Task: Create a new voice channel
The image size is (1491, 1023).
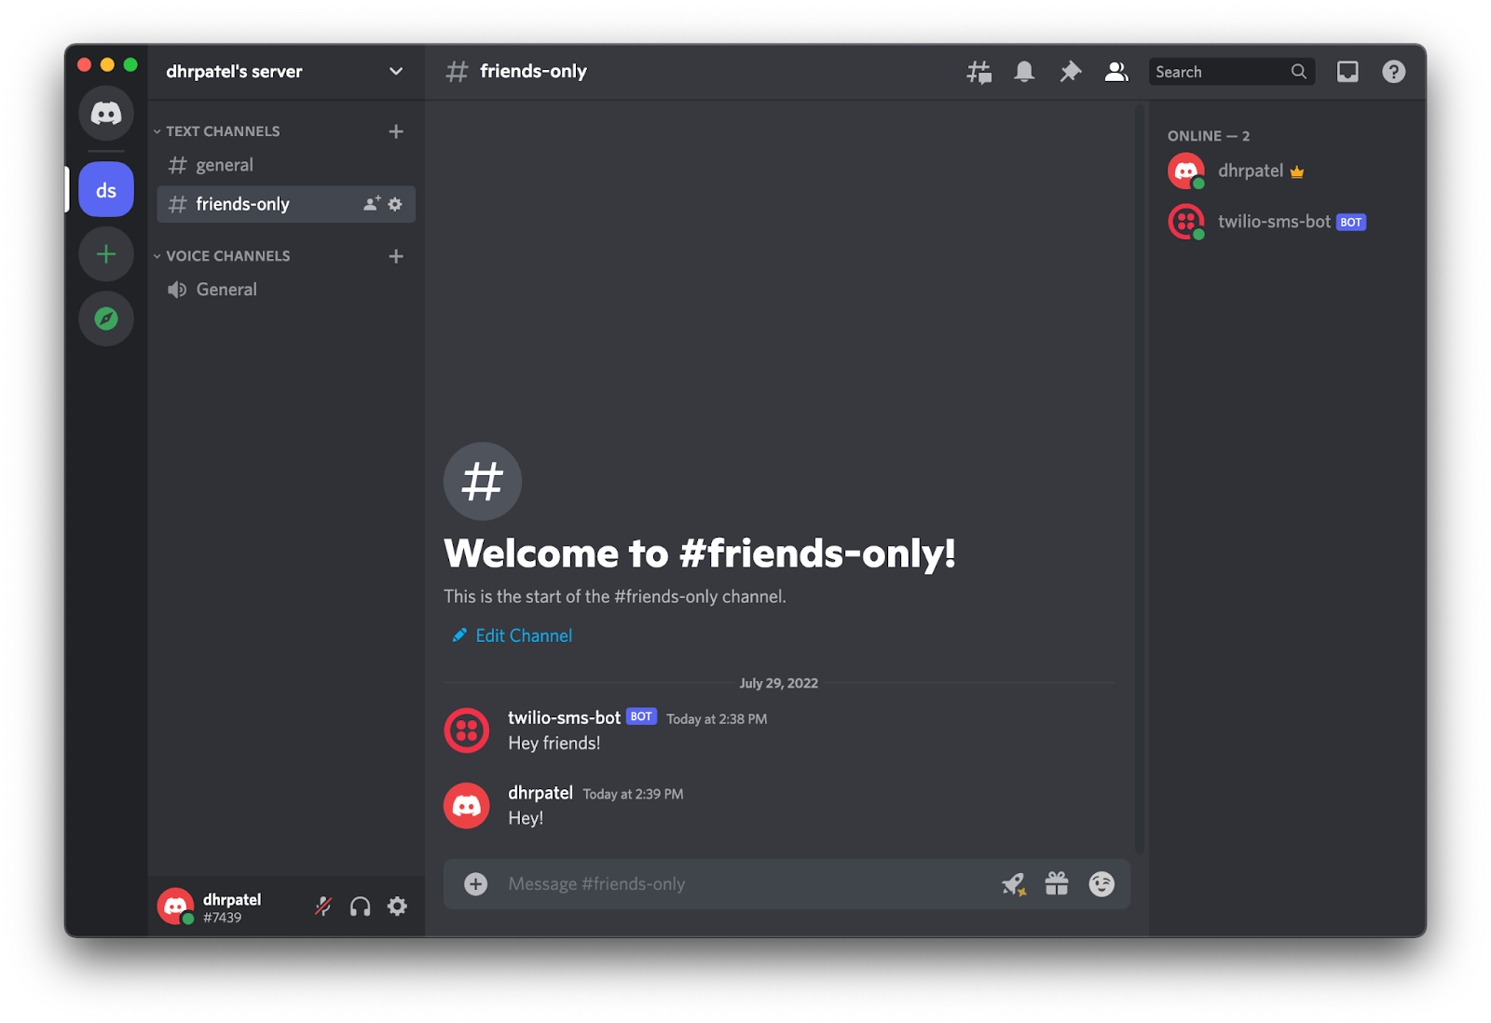Action: pyautogui.click(x=396, y=256)
